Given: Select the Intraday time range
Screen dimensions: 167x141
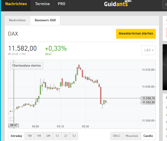Looking at the screenshot, I should (16, 136).
